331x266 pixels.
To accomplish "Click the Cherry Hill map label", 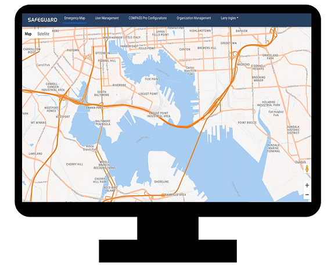I will coord(74,164).
